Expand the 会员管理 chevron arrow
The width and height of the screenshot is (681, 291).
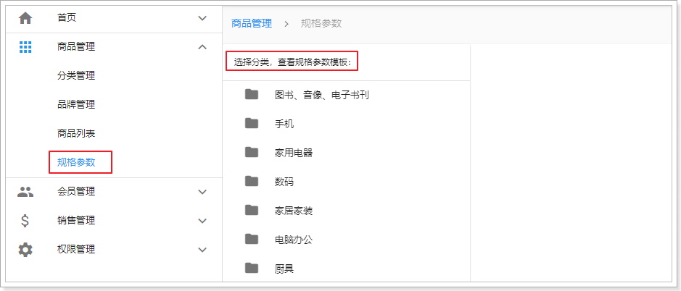[202, 192]
